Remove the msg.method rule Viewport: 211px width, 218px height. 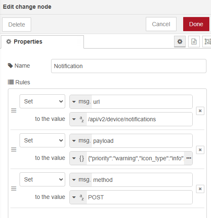click(x=200, y=189)
